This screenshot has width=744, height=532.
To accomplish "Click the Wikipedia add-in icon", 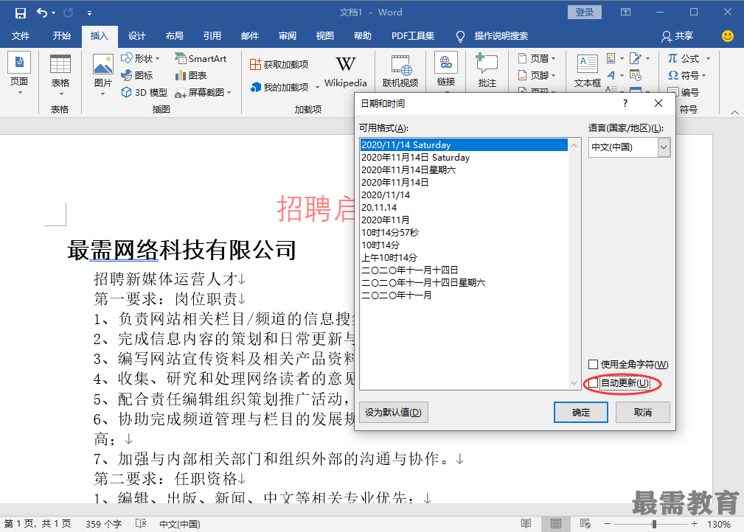I will 345,71.
